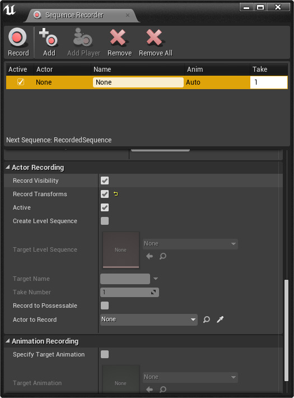
Task: Add a new actor recording
Action: pos(49,42)
